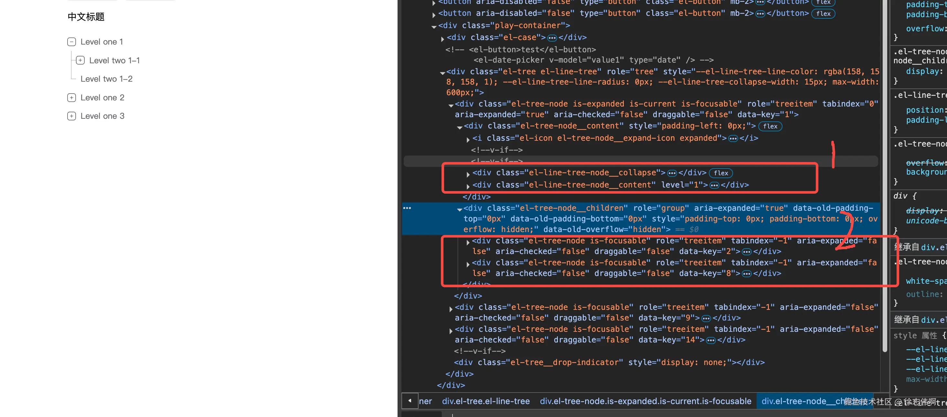
Task: Click ellipsis inside el-case div element
Action: tap(552, 38)
